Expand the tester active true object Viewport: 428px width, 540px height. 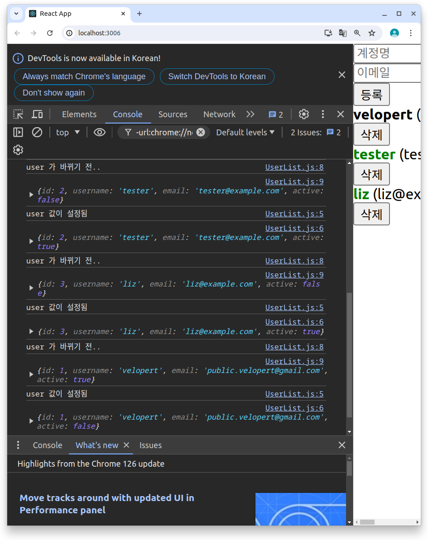click(31, 242)
